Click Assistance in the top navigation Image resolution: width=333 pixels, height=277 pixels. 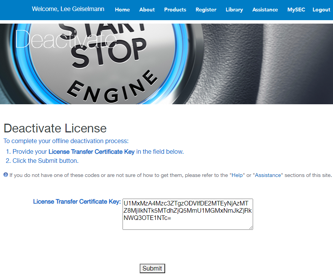point(265,10)
